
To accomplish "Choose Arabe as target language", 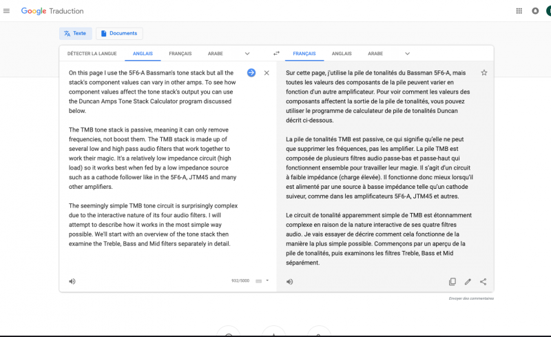I will tap(375, 53).
